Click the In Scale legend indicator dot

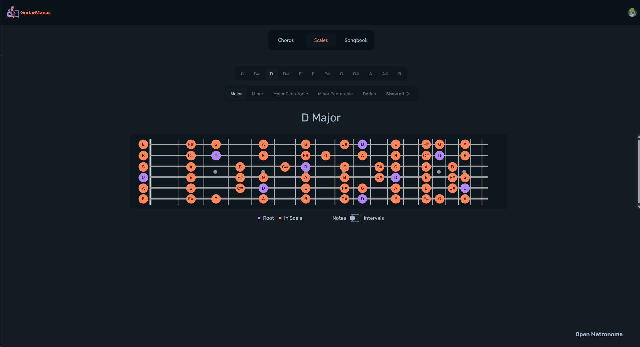281,218
